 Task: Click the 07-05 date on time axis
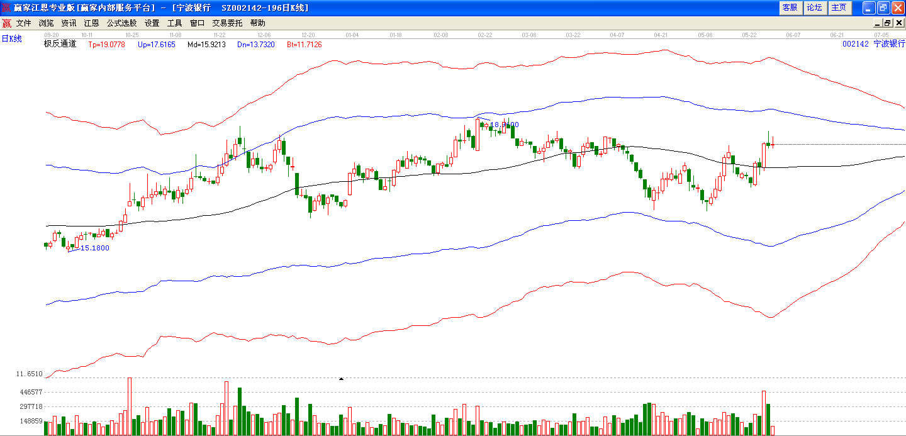881,35
